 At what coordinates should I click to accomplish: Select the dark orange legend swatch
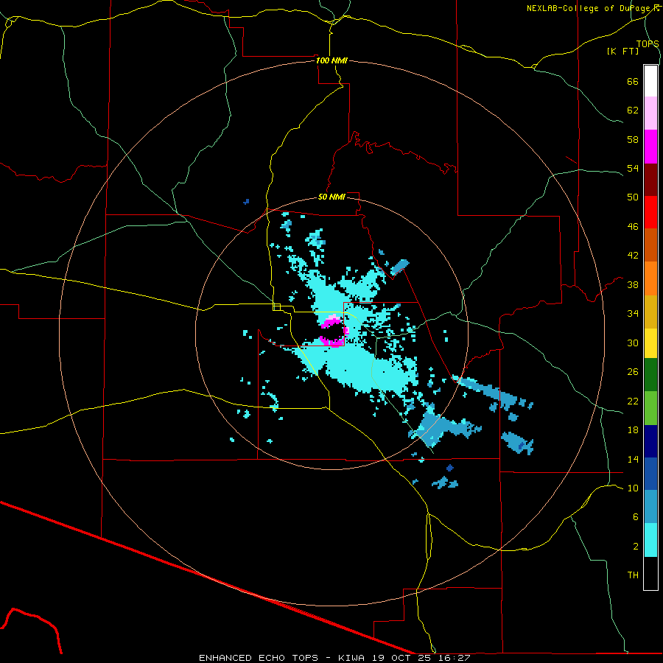pyautogui.click(x=650, y=245)
